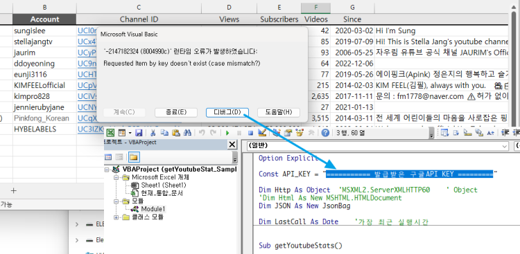The image size is (520, 254).
Task: Open the Properties Window icon
Action: pyautogui.click(x=288, y=132)
